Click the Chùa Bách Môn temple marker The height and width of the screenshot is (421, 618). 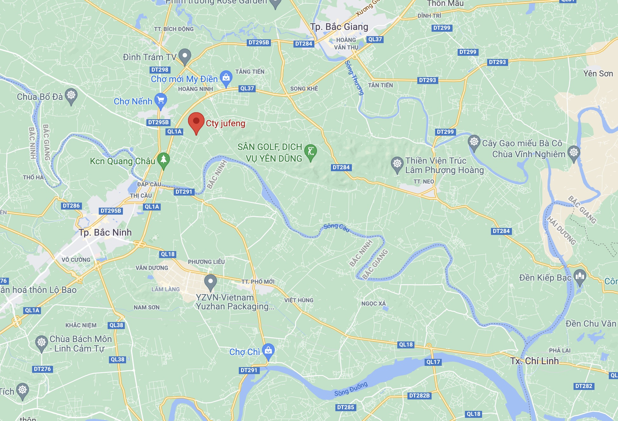42,344
